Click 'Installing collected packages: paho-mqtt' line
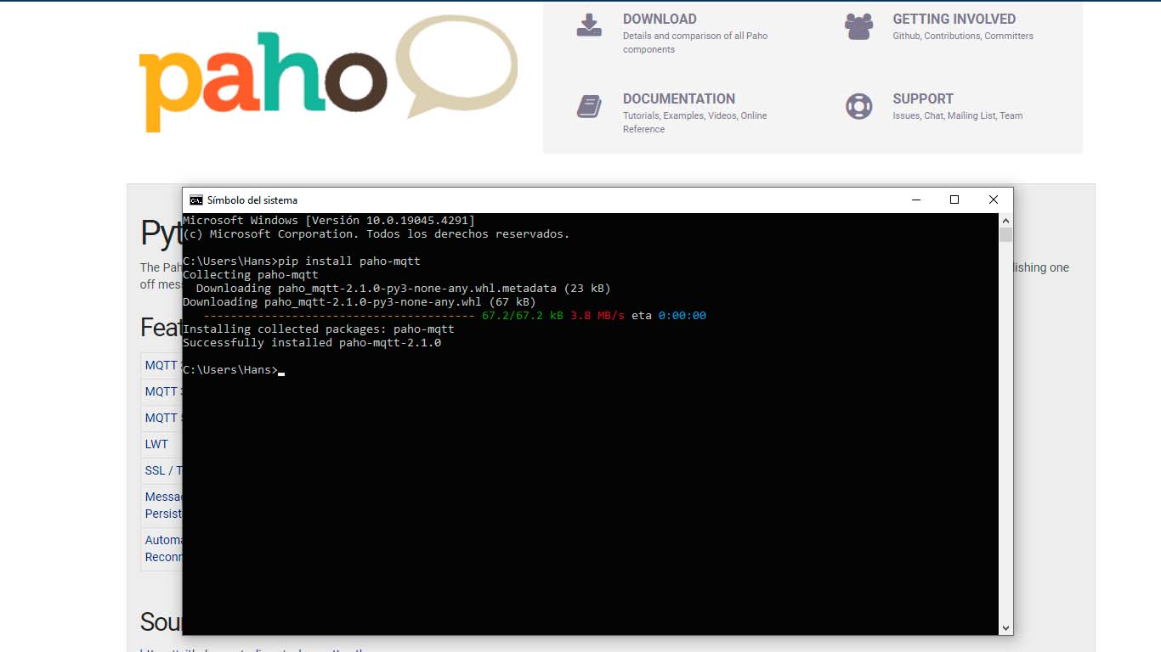Image resolution: width=1161 pixels, height=652 pixels. pyautogui.click(x=319, y=329)
